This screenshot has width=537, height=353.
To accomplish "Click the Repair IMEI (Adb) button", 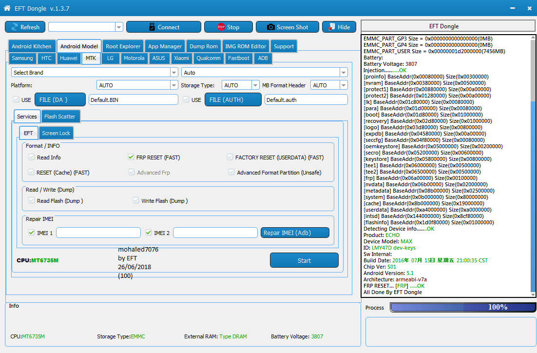I will pos(295,233).
